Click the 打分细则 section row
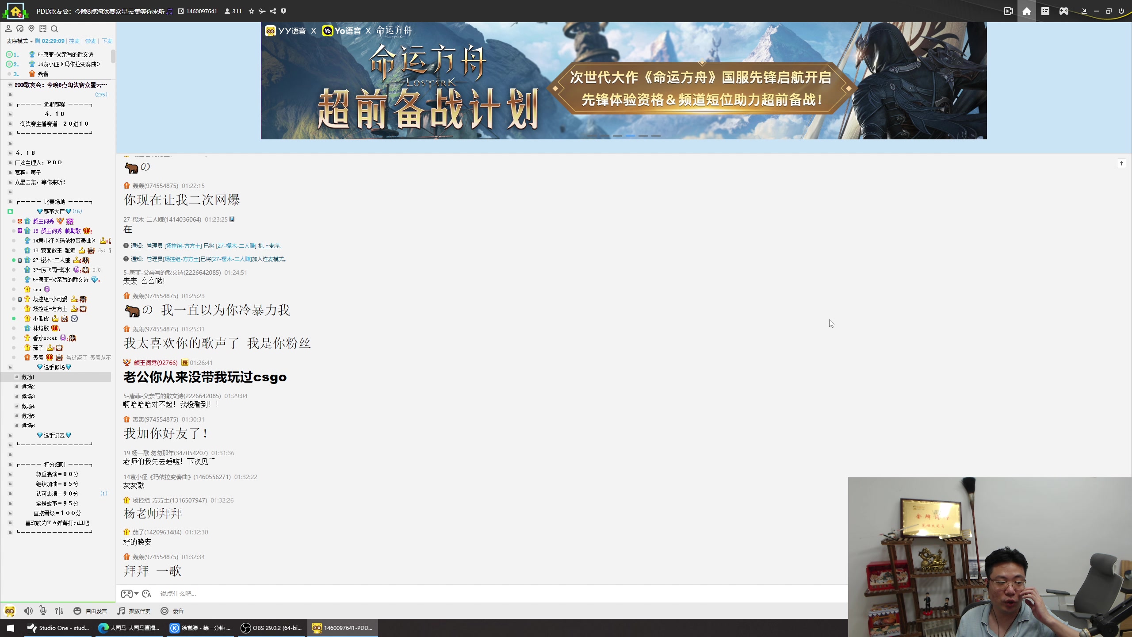This screenshot has height=637, width=1132. point(54,464)
